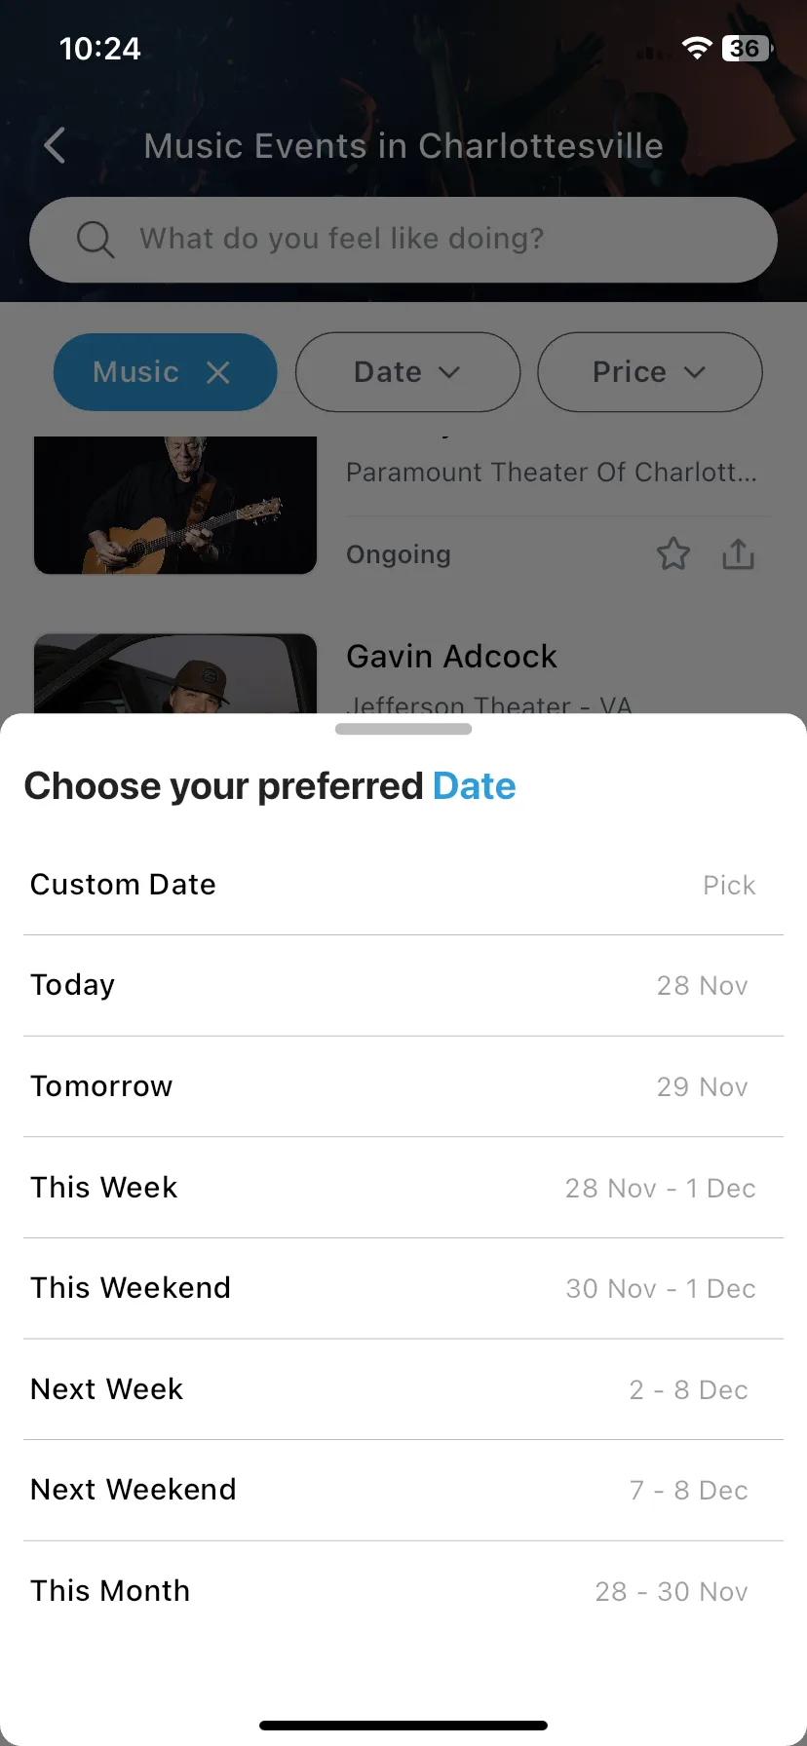Viewport: 807px width, 1746px height.
Task: Click the Pick custom date link
Action: [729, 885]
